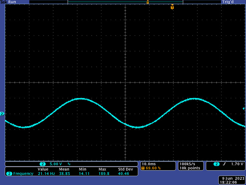
Task: Click the rising edge trigger slope icon
Action: pyautogui.click(x=224, y=164)
